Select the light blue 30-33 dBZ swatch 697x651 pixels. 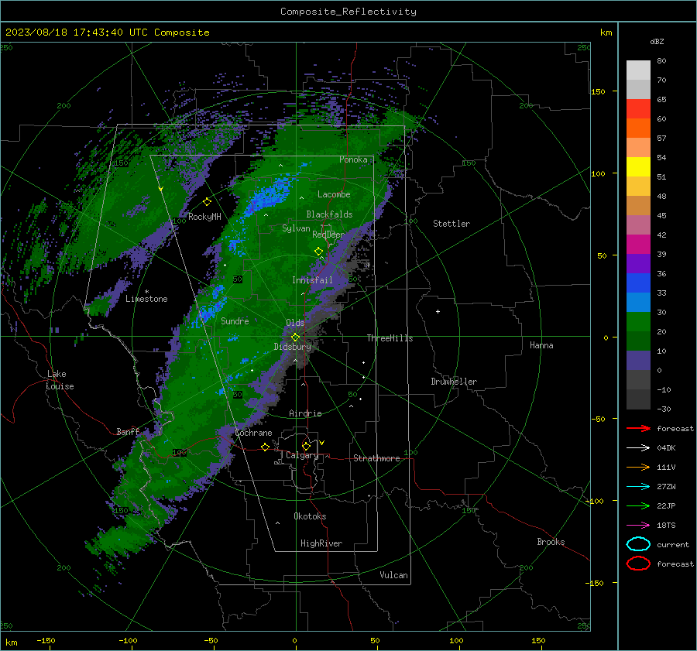pyautogui.click(x=638, y=302)
